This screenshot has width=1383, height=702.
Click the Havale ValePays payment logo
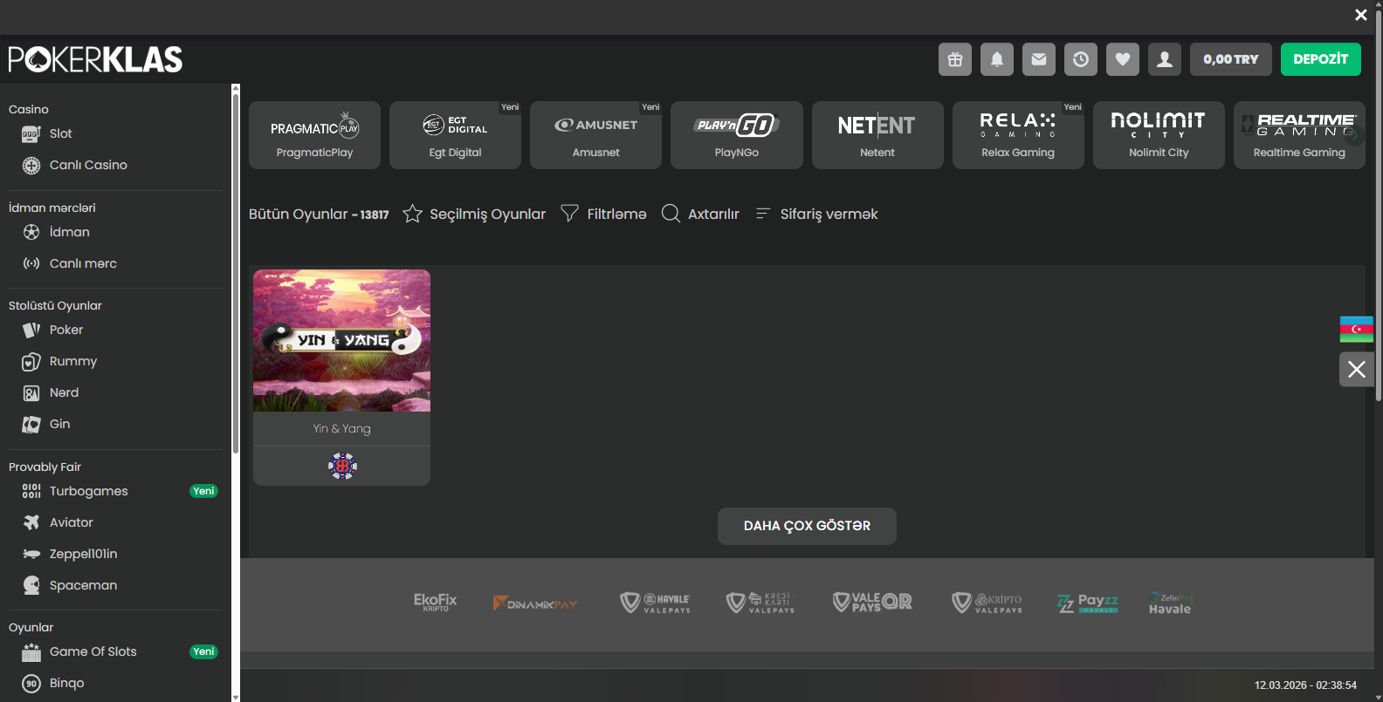point(655,603)
